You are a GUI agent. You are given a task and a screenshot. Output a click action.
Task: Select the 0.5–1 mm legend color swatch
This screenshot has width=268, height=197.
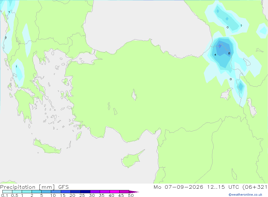tap(17, 192)
